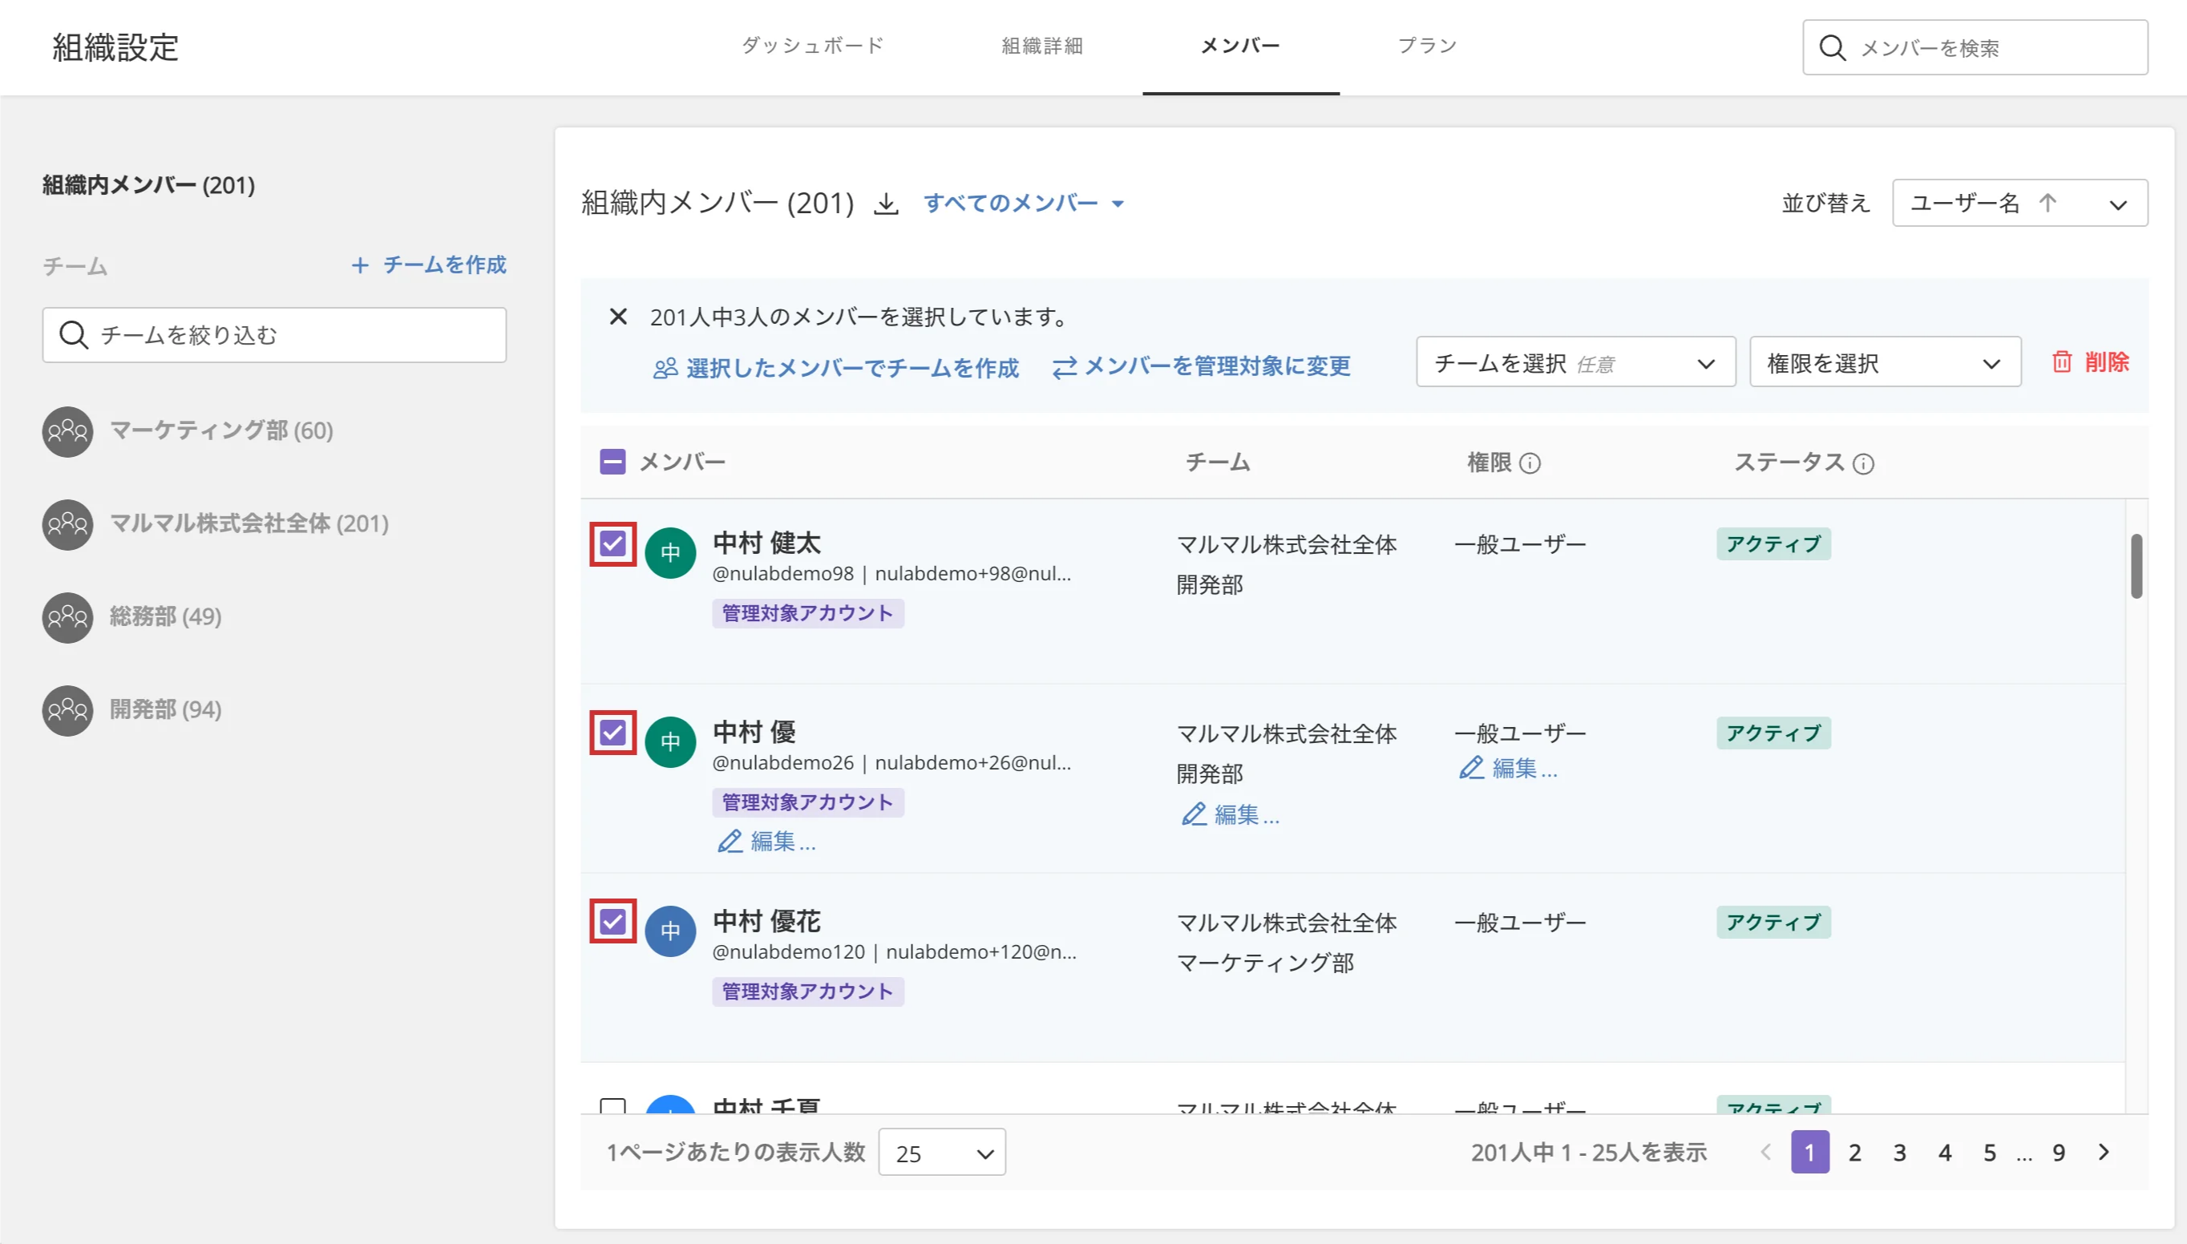2187x1244 pixels.
Task: Focus the メンバーを検索 input field
Action: click(1975, 48)
